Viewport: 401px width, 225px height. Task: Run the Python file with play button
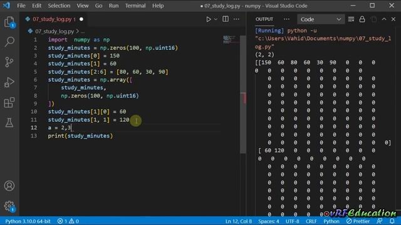(209, 19)
